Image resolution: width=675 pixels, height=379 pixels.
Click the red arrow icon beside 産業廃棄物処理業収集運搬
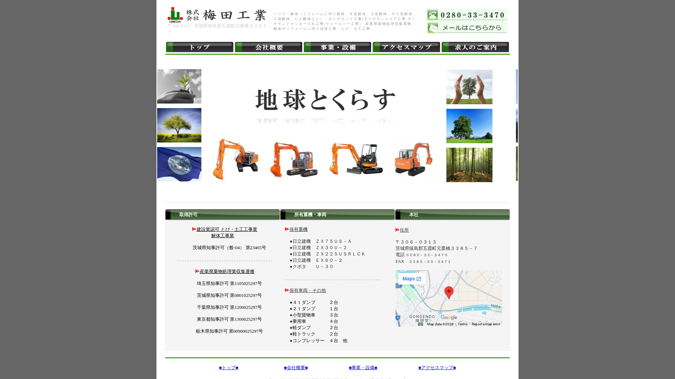(197, 271)
